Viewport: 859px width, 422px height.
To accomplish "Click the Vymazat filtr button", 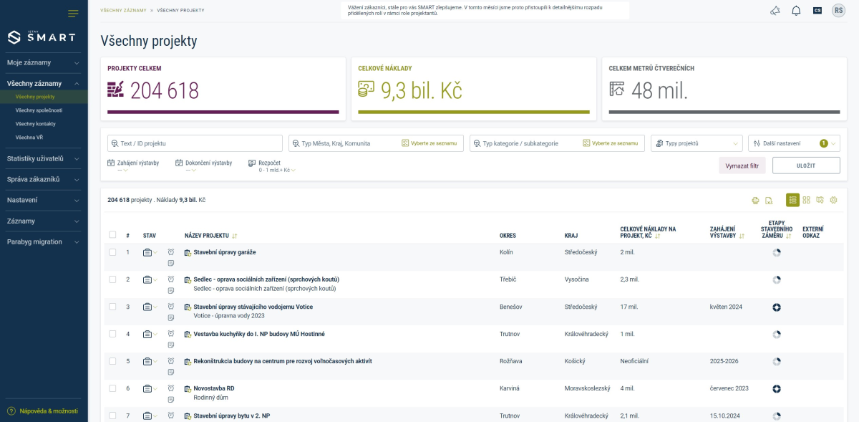I will coord(742,166).
